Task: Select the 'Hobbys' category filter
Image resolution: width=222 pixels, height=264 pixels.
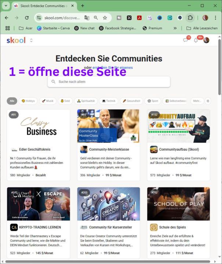Action: (x=28, y=101)
